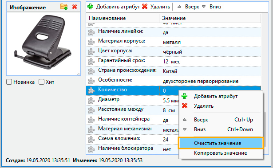This screenshot has height=168, width=273.
Task: Click value двухсторонее перворирование
Action: tap(201, 81)
